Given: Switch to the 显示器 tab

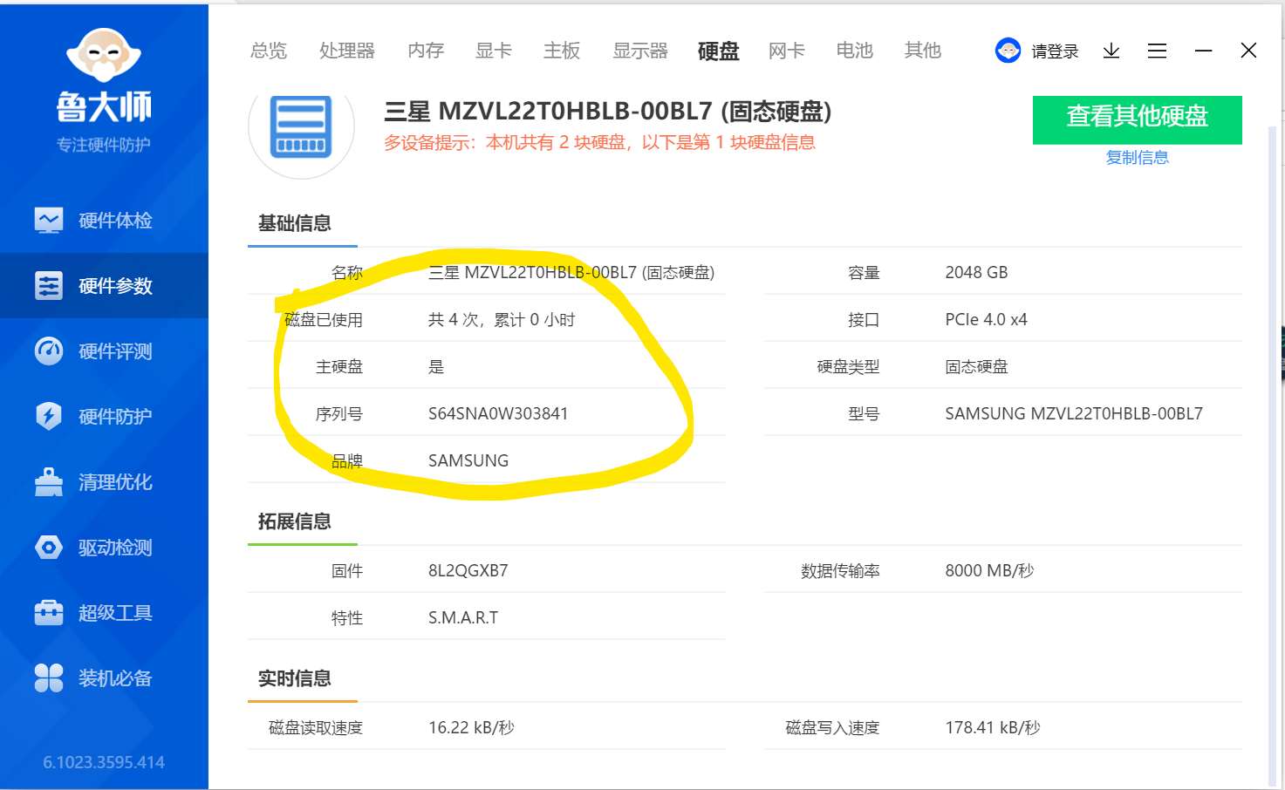Looking at the screenshot, I should click(x=640, y=51).
